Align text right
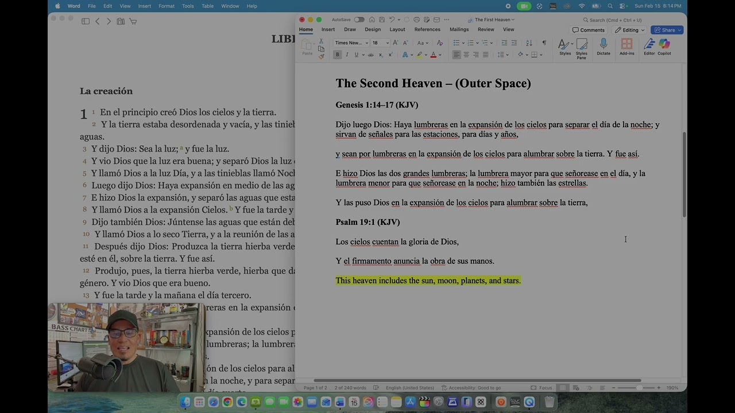This screenshot has height=413, width=735. coord(475,54)
